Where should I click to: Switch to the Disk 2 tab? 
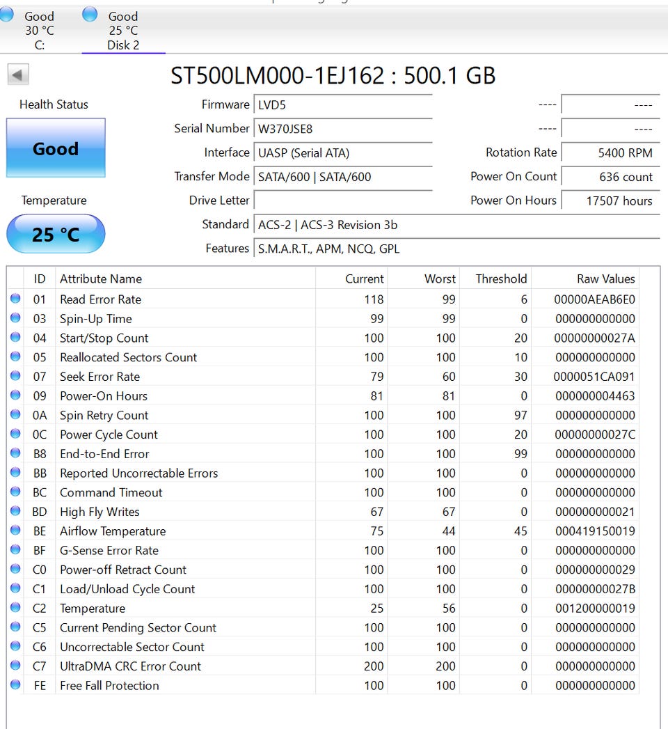[123, 30]
